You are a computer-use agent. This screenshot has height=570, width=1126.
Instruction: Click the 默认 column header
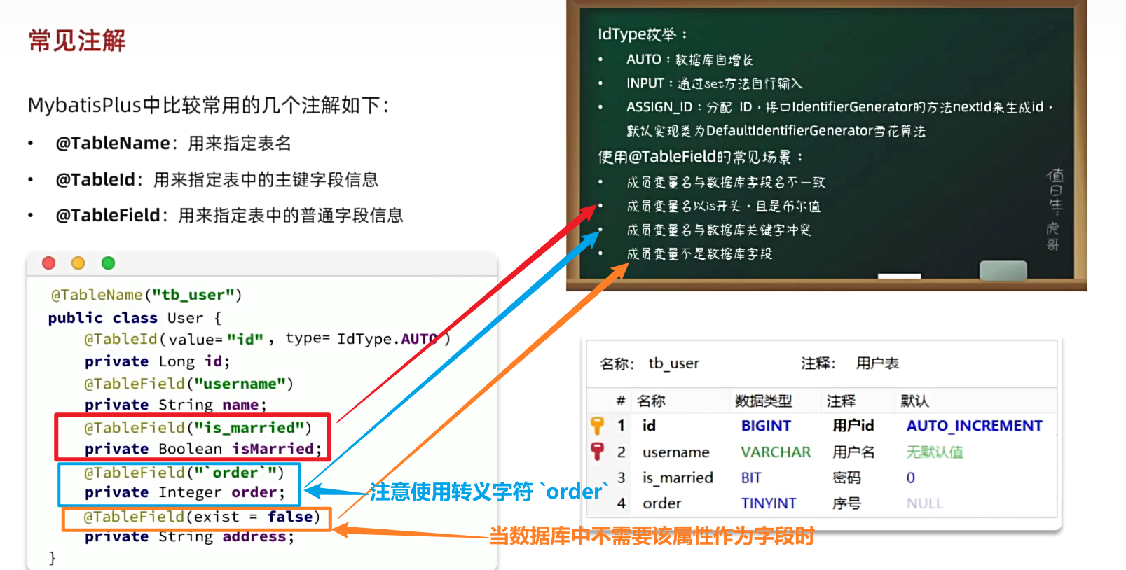[x=914, y=401]
